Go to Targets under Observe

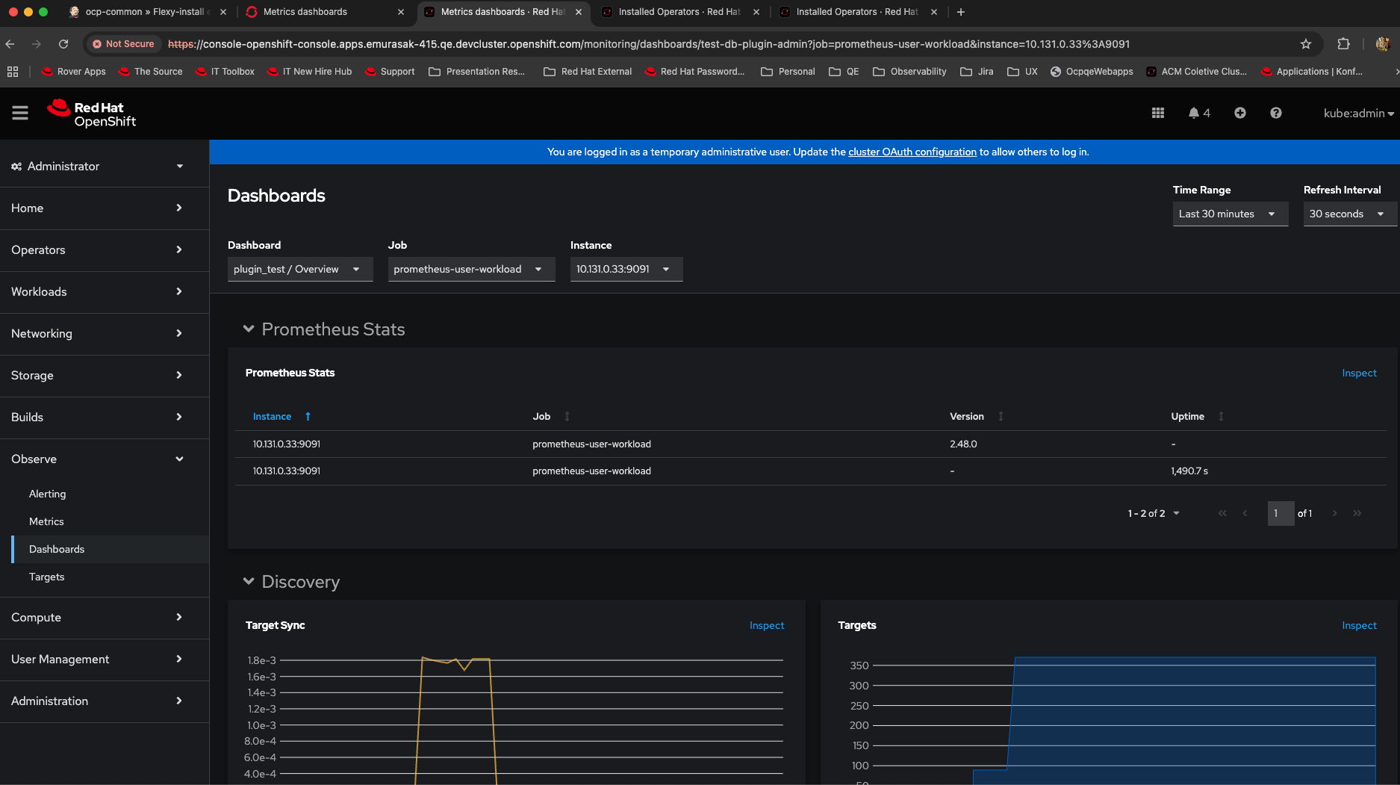[x=46, y=577]
